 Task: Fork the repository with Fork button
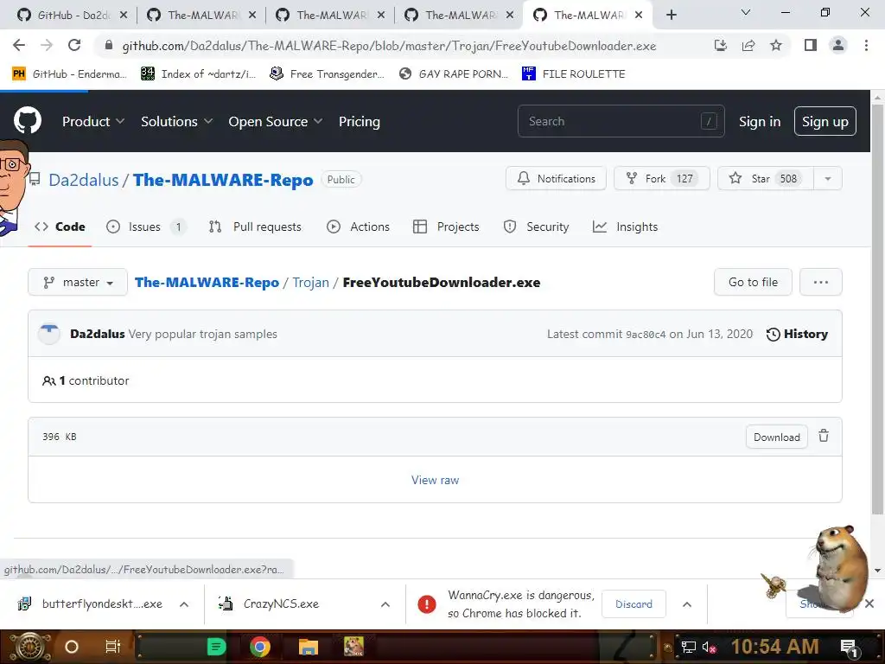point(661,178)
